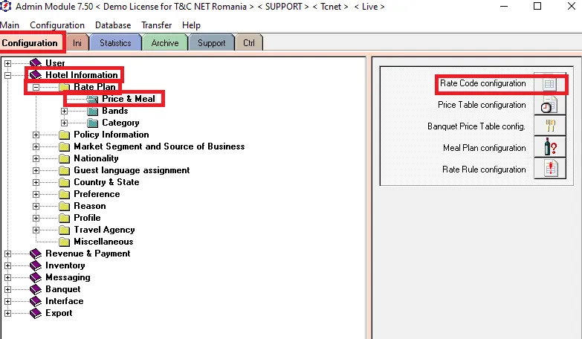
Task: Click the Inventory book icon
Action: click(36, 265)
